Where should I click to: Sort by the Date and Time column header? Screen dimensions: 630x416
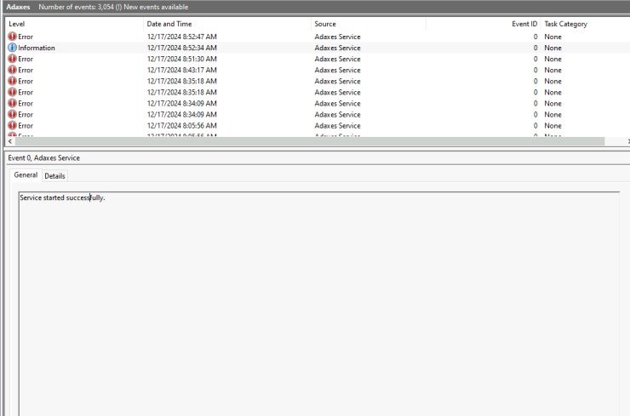point(227,24)
